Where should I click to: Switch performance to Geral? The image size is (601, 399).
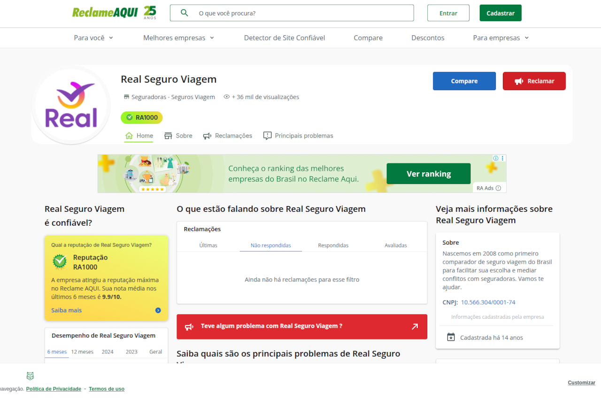155,352
